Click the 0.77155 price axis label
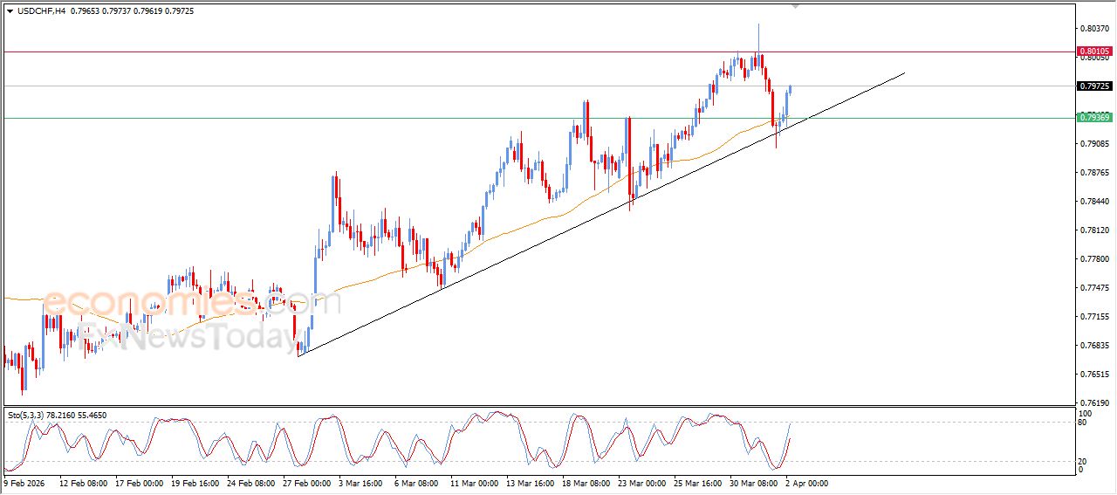The height and width of the screenshot is (495, 1117). tap(1094, 317)
